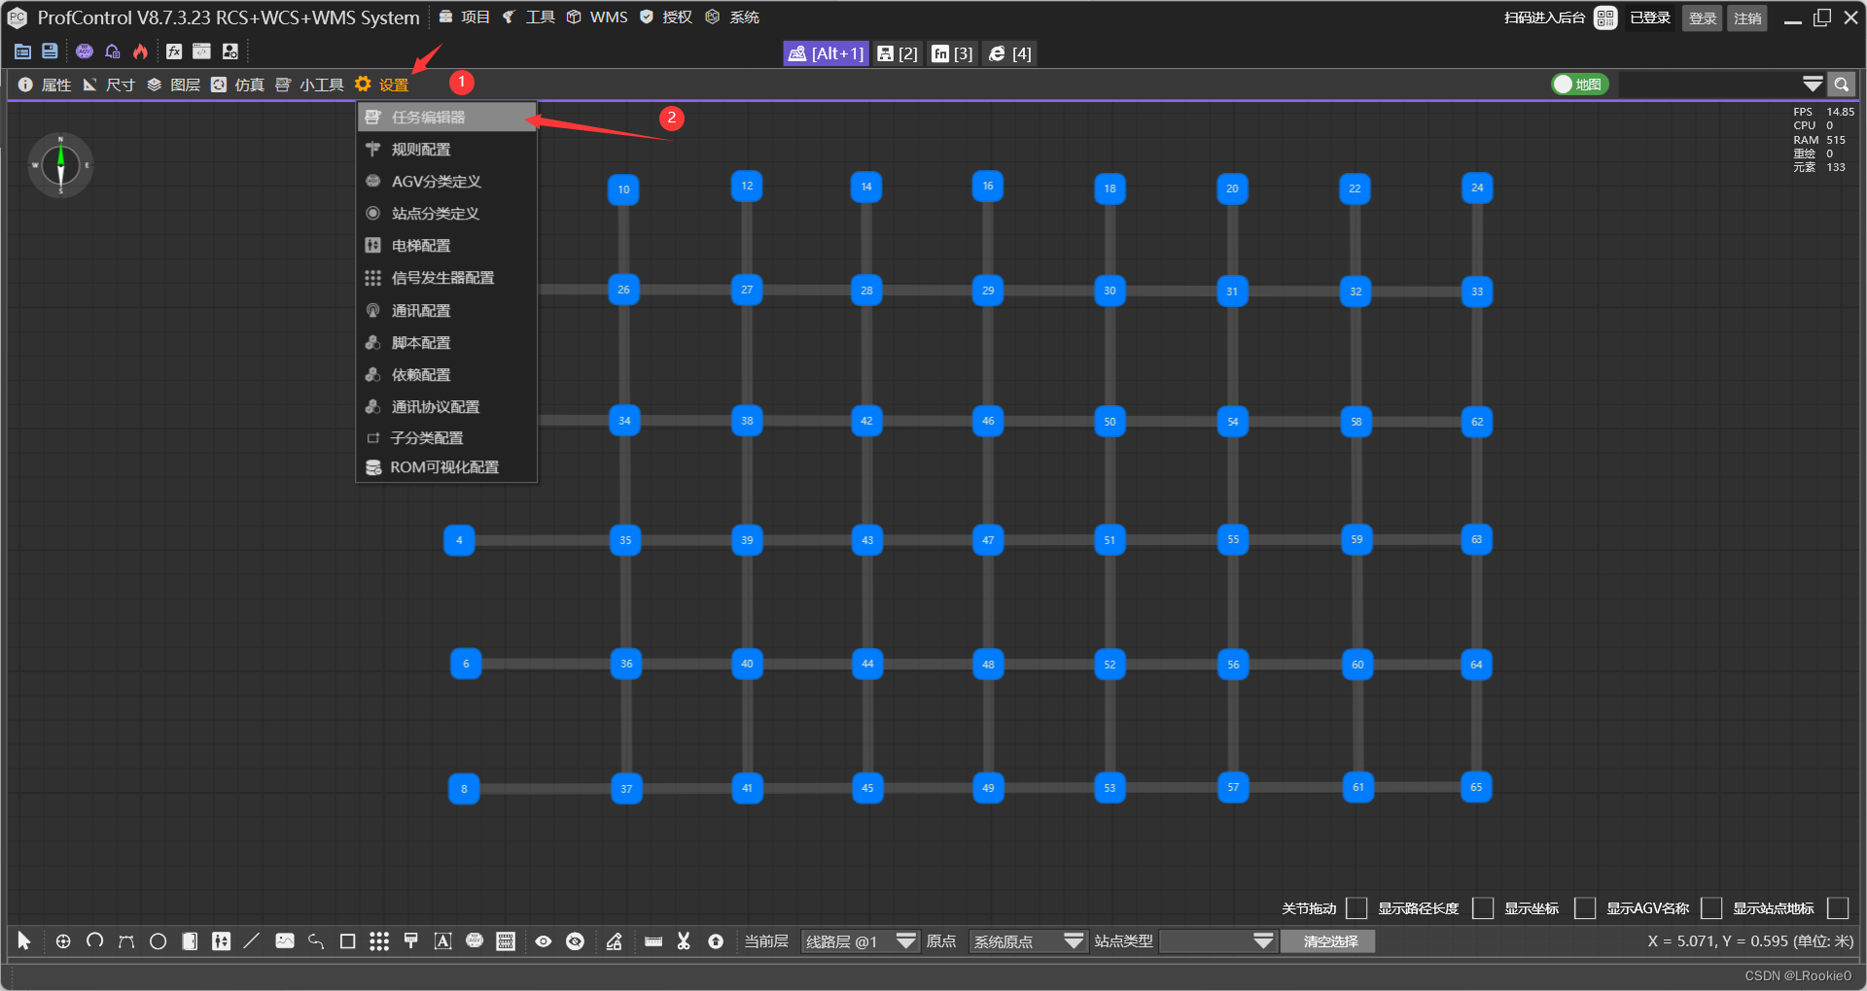
Task: Select the scissors cut tool
Action: [684, 941]
